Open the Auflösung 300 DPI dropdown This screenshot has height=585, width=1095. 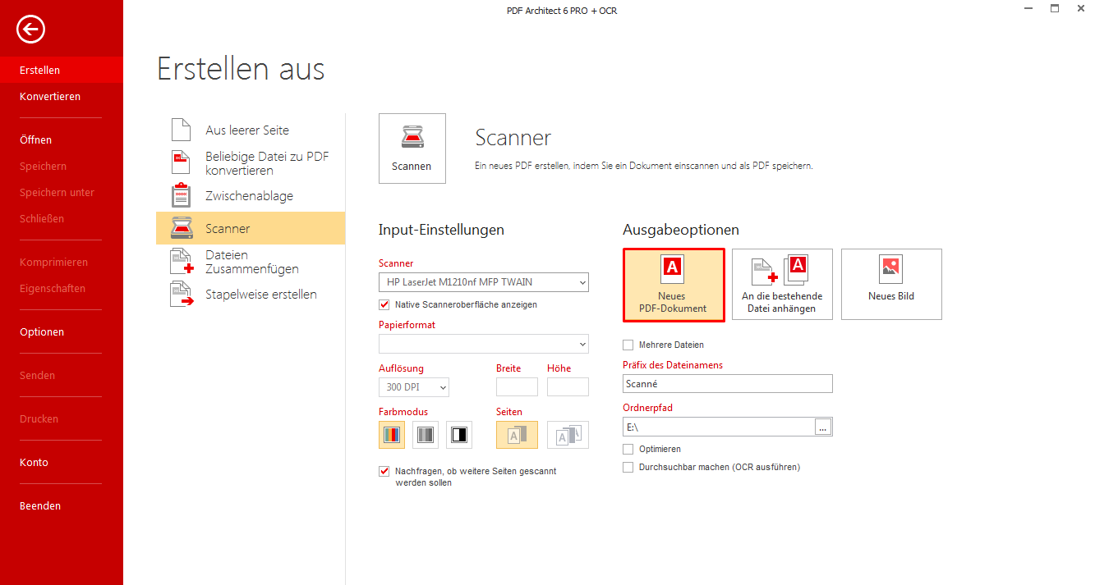pos(414,387)
